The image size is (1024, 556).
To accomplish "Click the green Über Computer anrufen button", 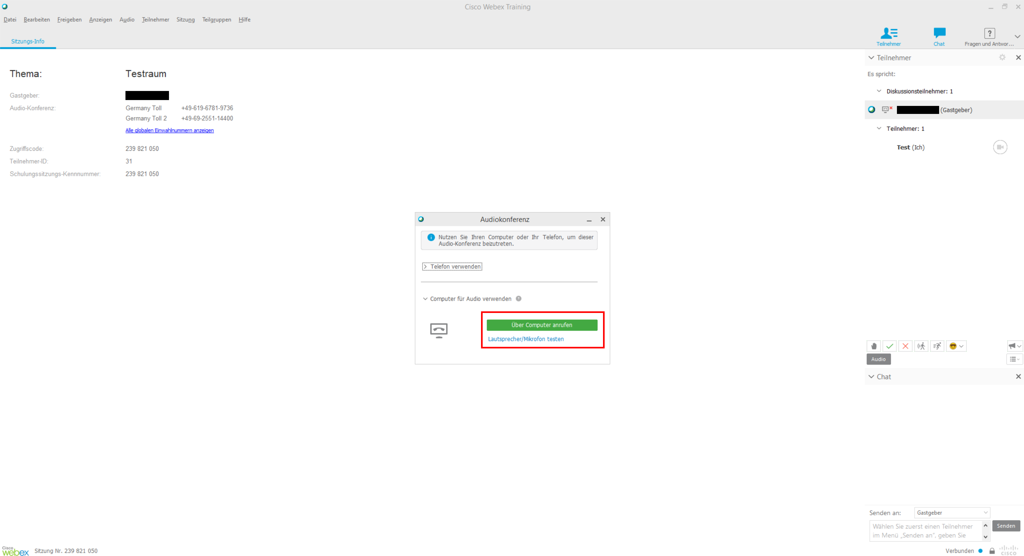I will coord(542,325).
